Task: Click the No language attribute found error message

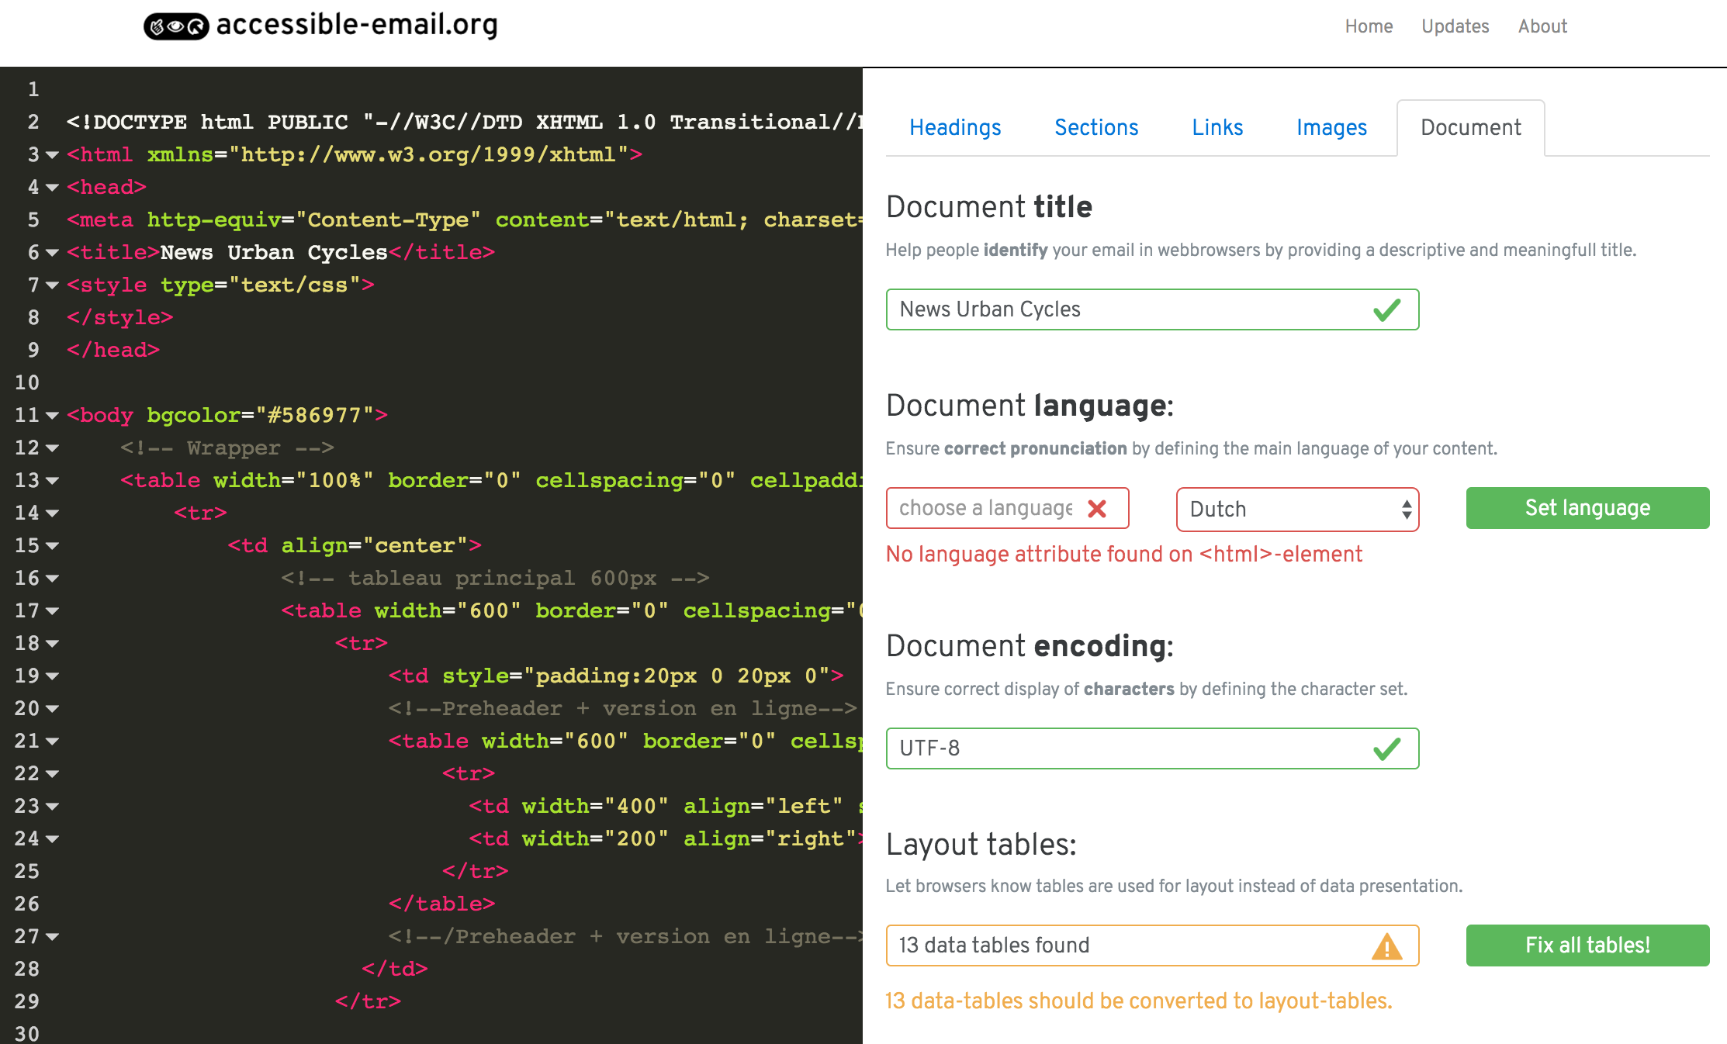Action: coord(1124,555)
